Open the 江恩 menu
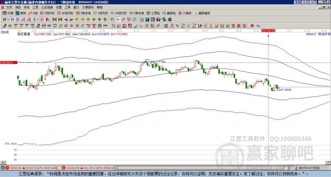 (x=35, y=7)
